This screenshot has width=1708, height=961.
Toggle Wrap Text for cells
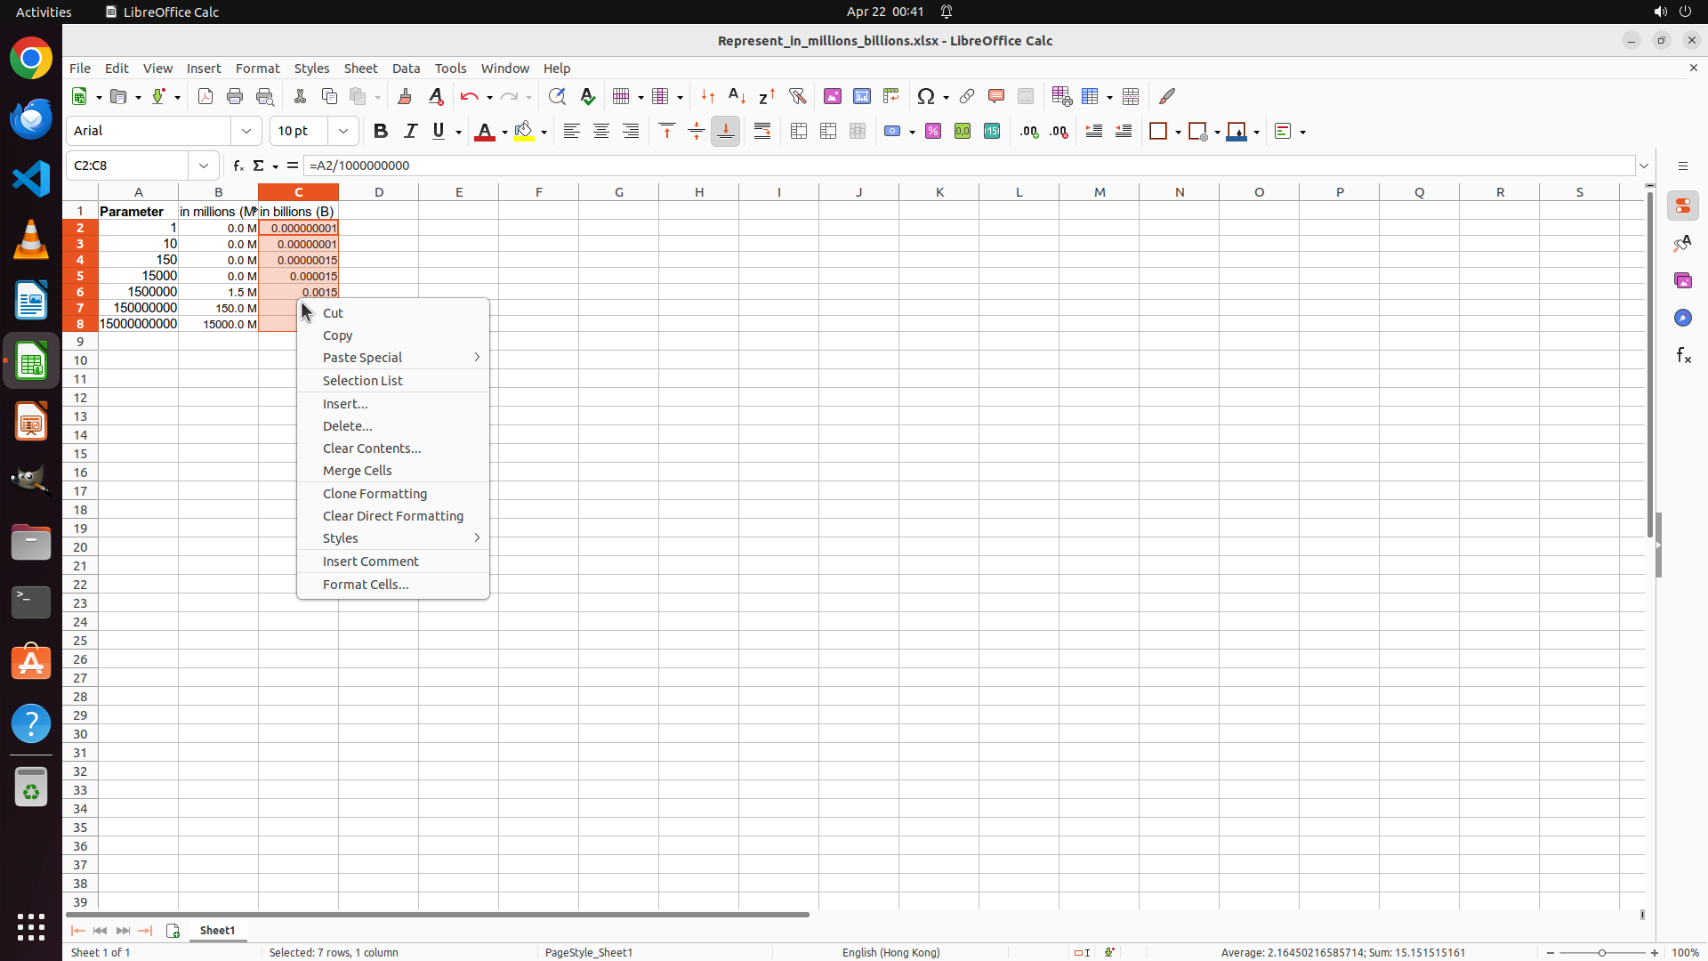pyautogui.click(x=762, y=132)
